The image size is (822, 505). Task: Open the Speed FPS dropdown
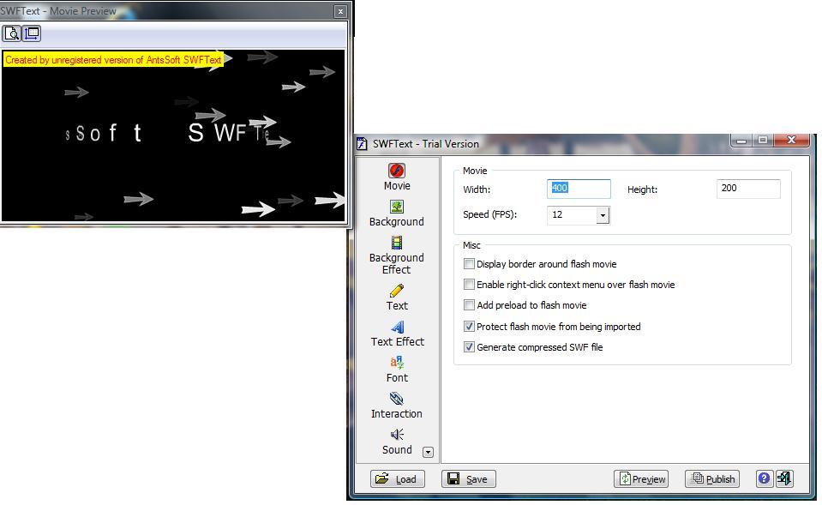603,214
